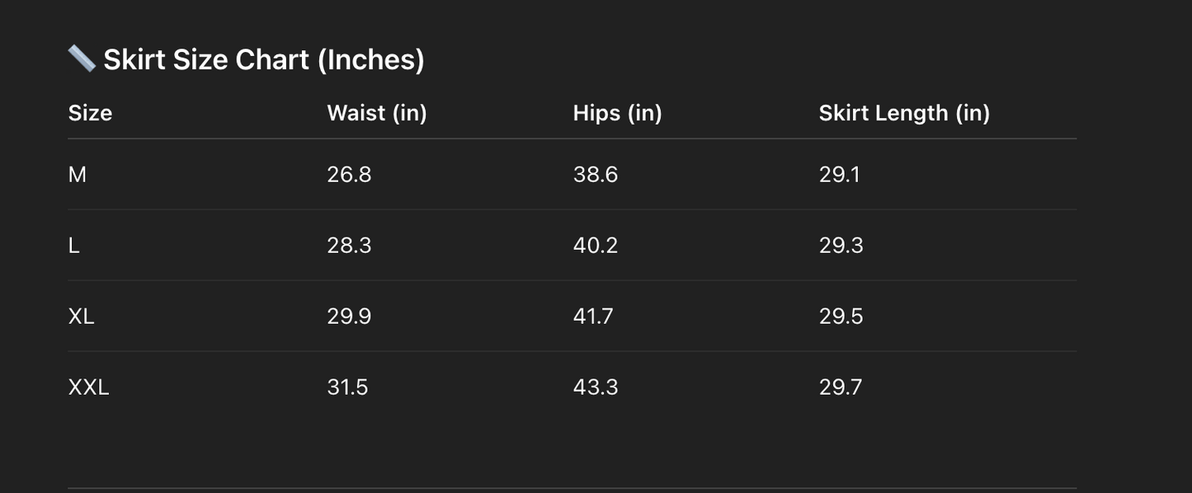Click the 43.3 hips value
Image resolution: width=1192 pixels, height=493 pixels.
[596, 387]
